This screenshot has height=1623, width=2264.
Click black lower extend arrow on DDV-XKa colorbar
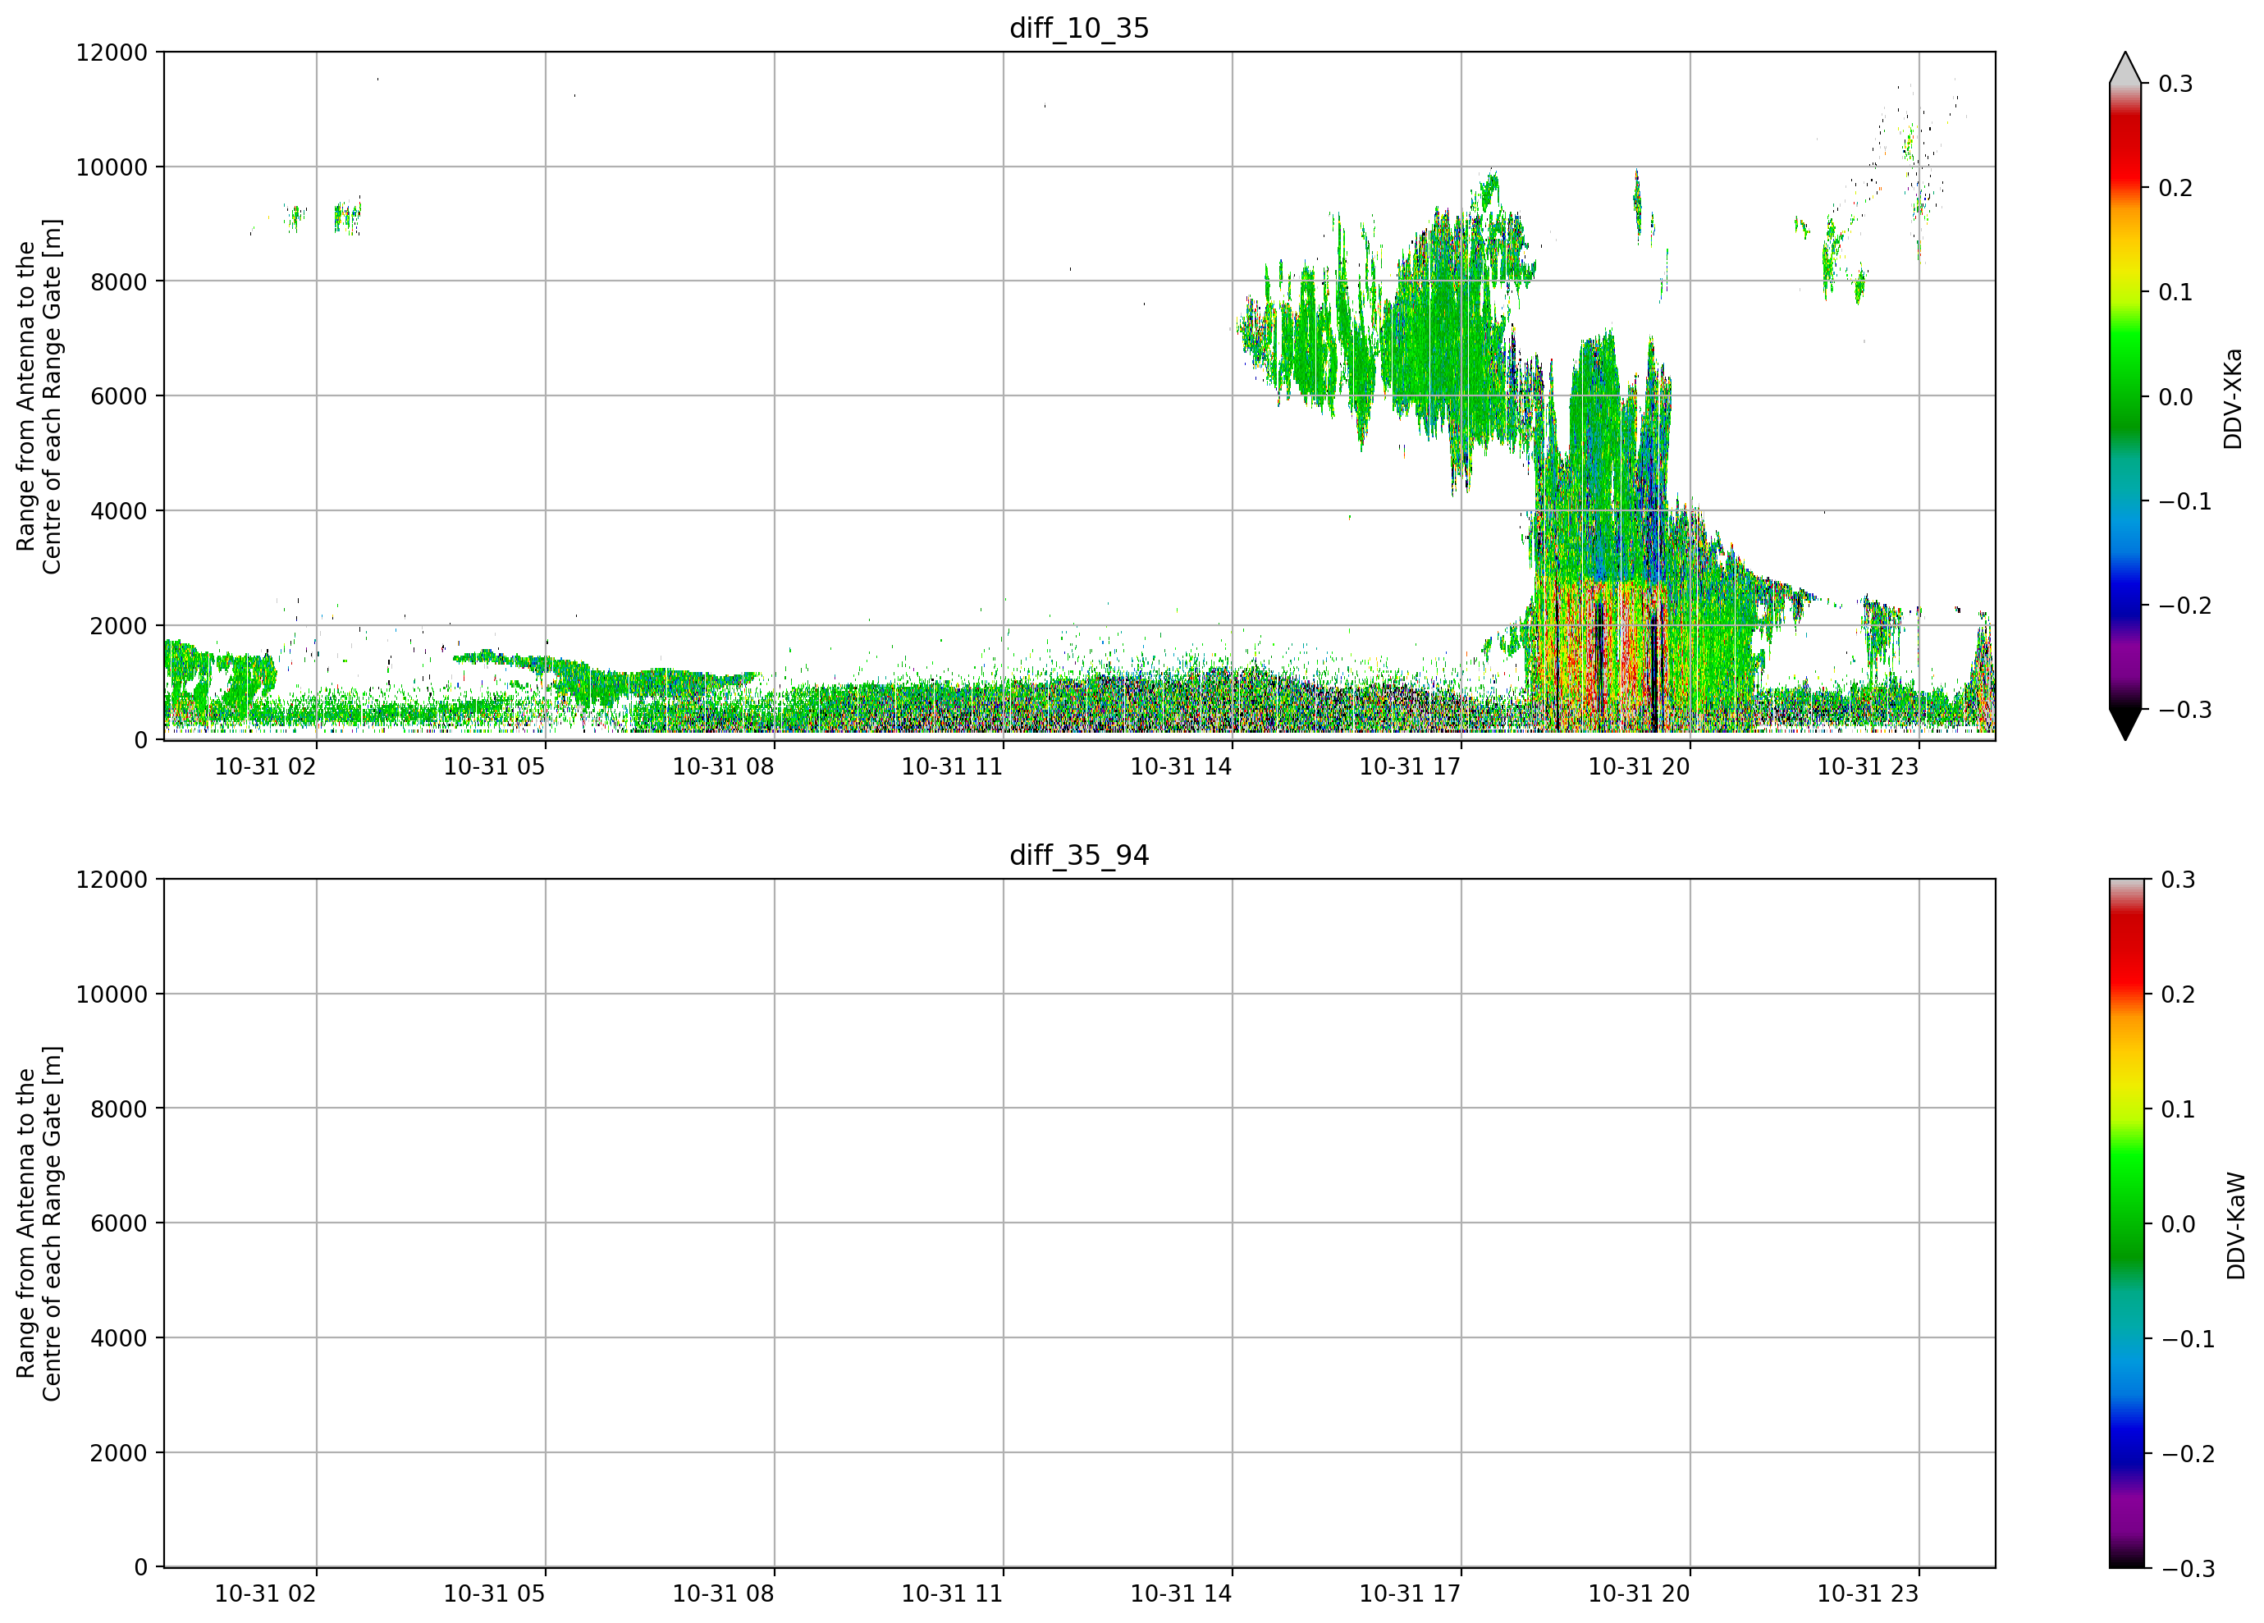(x=2125, y=725)
